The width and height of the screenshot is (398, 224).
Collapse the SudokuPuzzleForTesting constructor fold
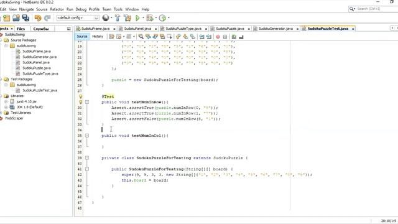[87, 169]
